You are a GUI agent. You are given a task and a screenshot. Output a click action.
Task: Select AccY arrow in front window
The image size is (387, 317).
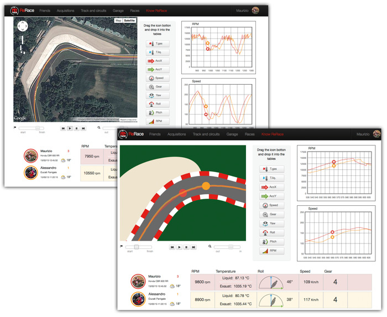click(x=265, y=196)
